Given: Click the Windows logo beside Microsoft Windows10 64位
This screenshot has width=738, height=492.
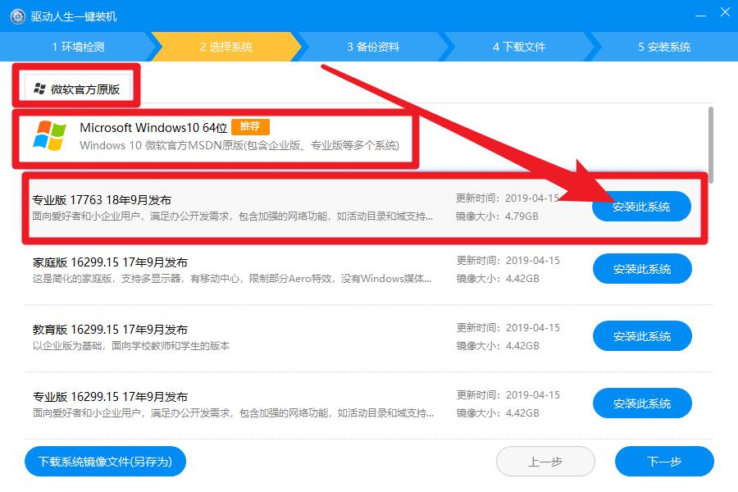Looking at the screenshot, I should click(x=52, y=138).
